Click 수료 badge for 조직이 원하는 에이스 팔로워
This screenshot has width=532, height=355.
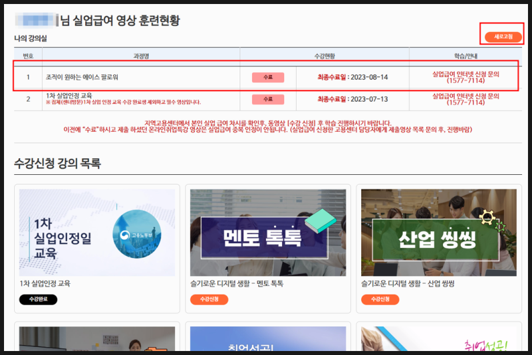tap(268, 77)
